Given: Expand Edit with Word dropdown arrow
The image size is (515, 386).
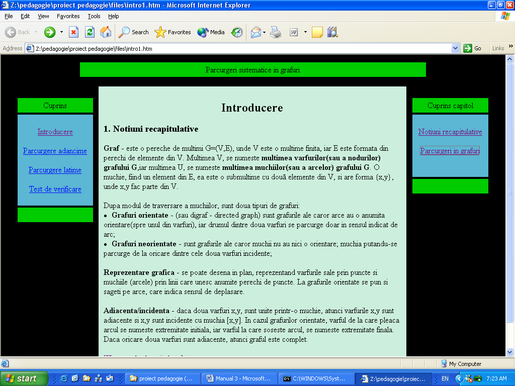Looking at the screenshot, I should click(305, 32).
